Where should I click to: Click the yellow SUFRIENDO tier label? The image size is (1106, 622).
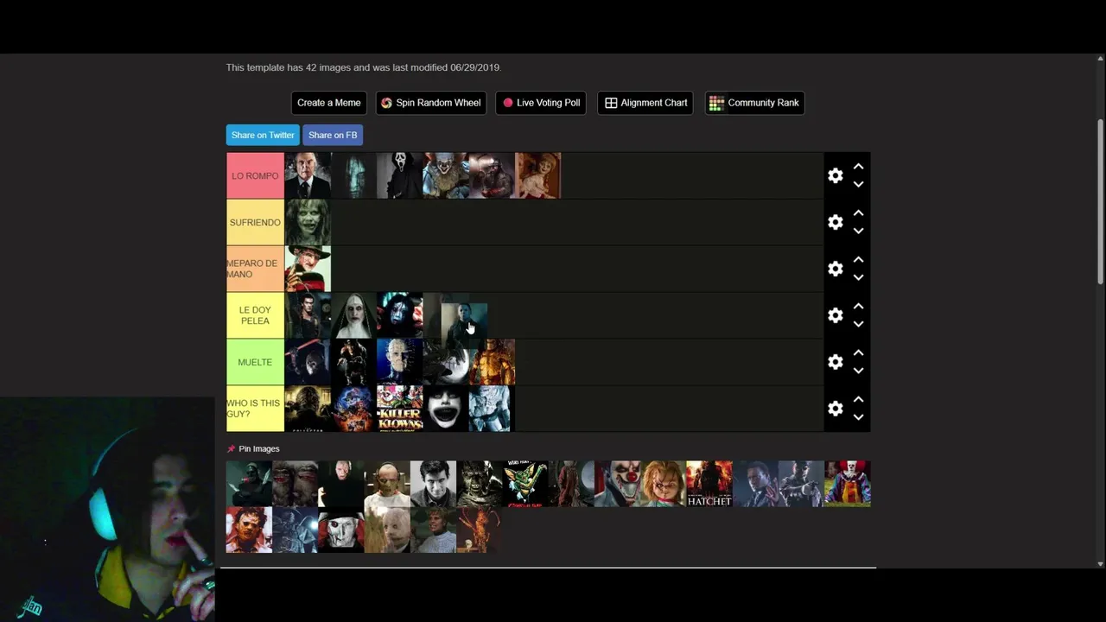tap(255, 222)
